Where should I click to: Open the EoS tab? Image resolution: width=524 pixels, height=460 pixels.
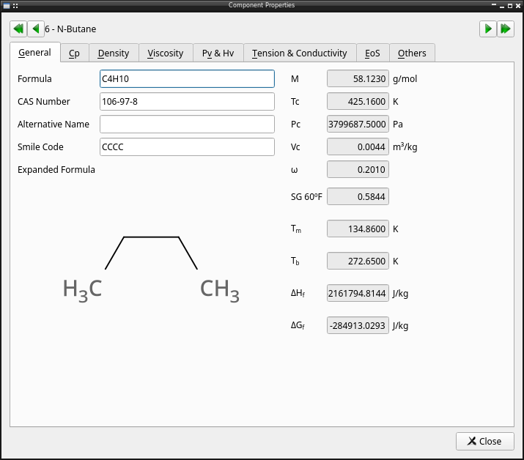pos(372,53)
